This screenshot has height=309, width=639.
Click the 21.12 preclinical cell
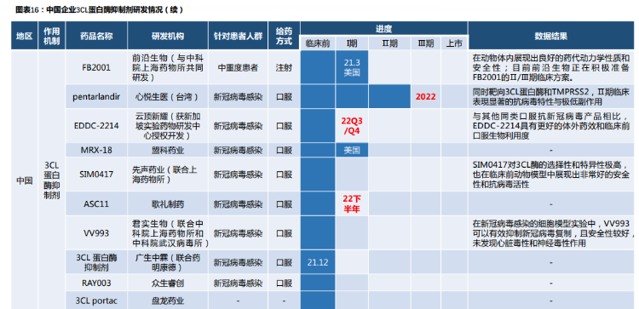point(318,262)
